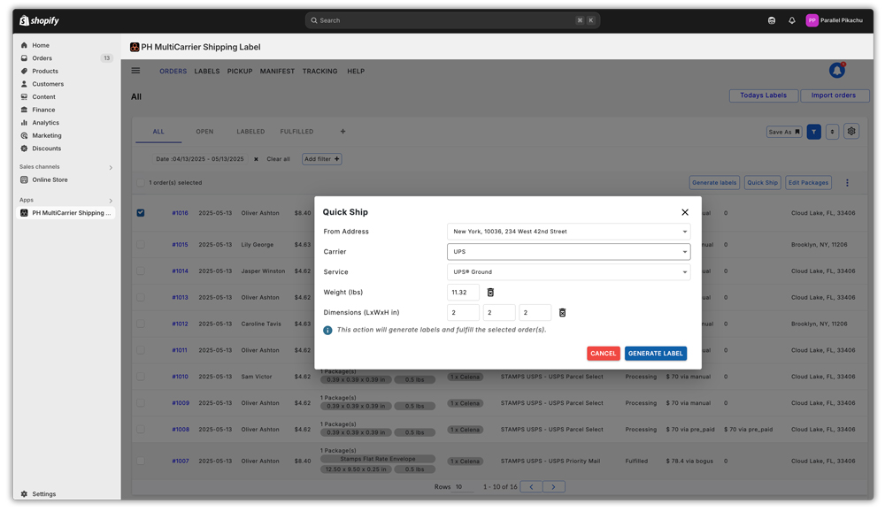Open the From Address dropdown
The image size is (885, 511).
[x=568, y=232]
